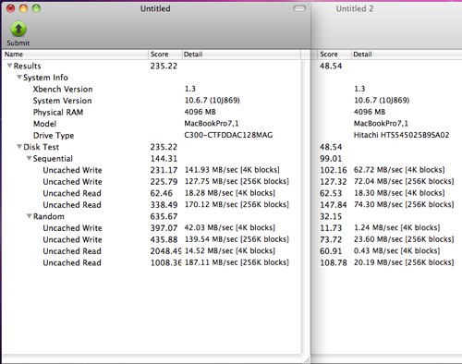Click the Detail column header in the Untitled window
The height and width of the screenshot is (364, 462).
(241, 55)
